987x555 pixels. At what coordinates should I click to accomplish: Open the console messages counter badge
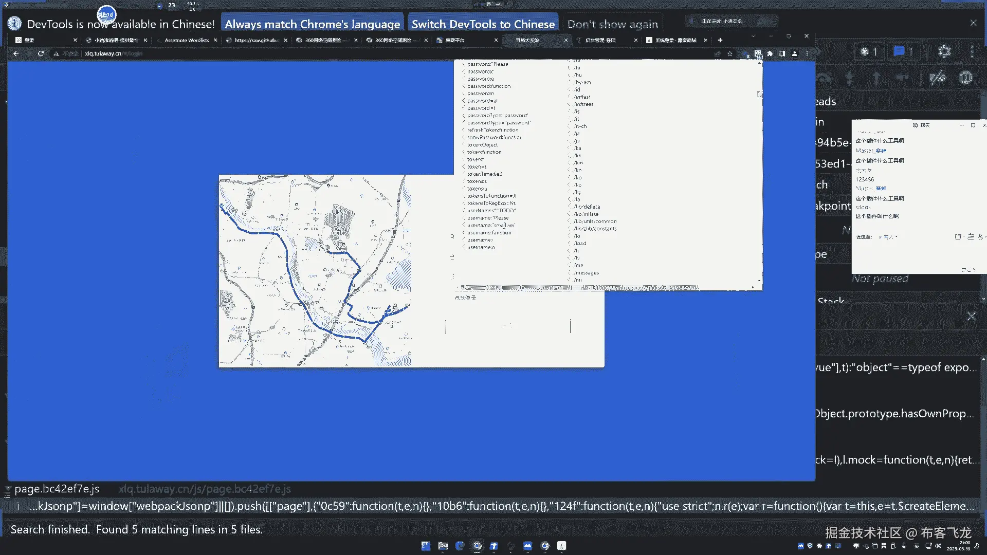903,51
